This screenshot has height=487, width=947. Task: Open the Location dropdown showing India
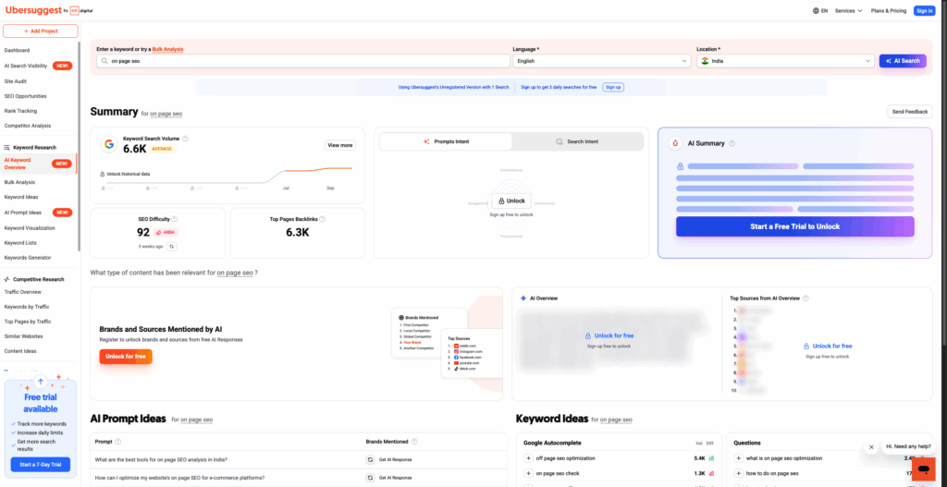785,61
